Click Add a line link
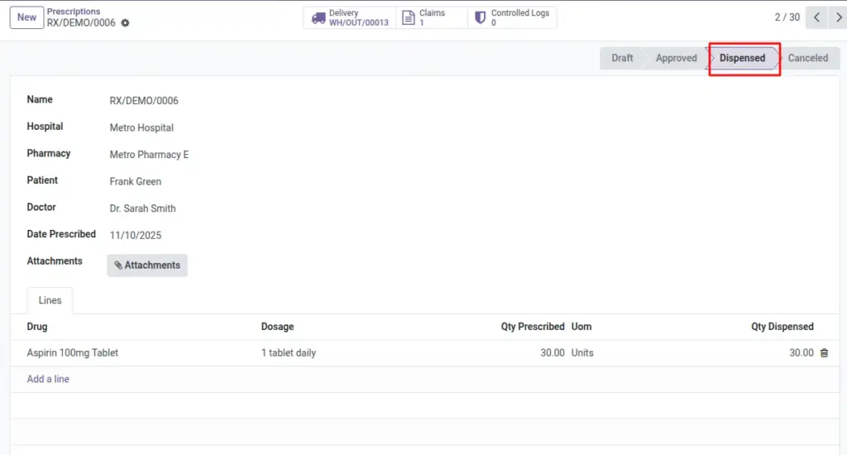The height and width of the screenshot is (455, 847). [48, 379]
